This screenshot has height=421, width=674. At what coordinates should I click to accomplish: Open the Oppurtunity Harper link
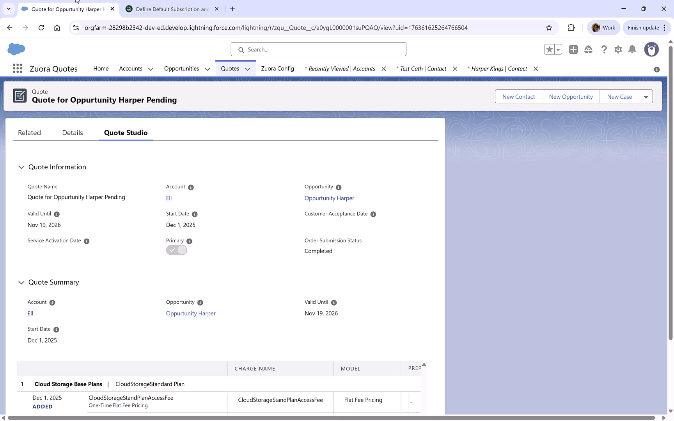329,198
